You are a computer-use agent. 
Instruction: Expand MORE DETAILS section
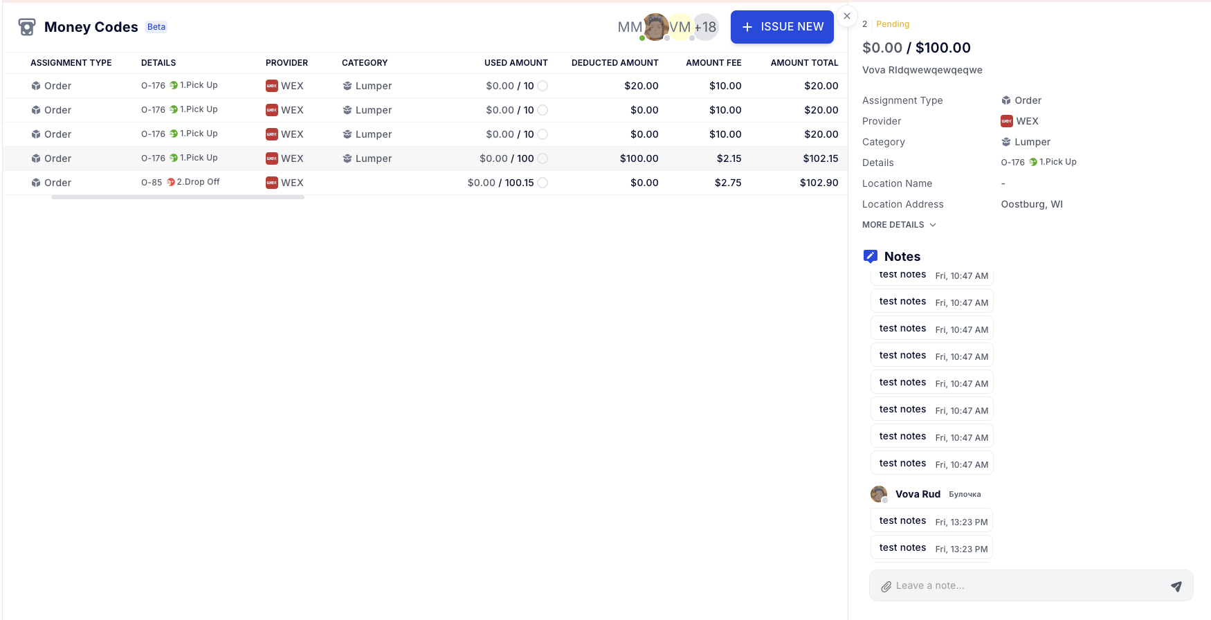(x=899, y=225)
